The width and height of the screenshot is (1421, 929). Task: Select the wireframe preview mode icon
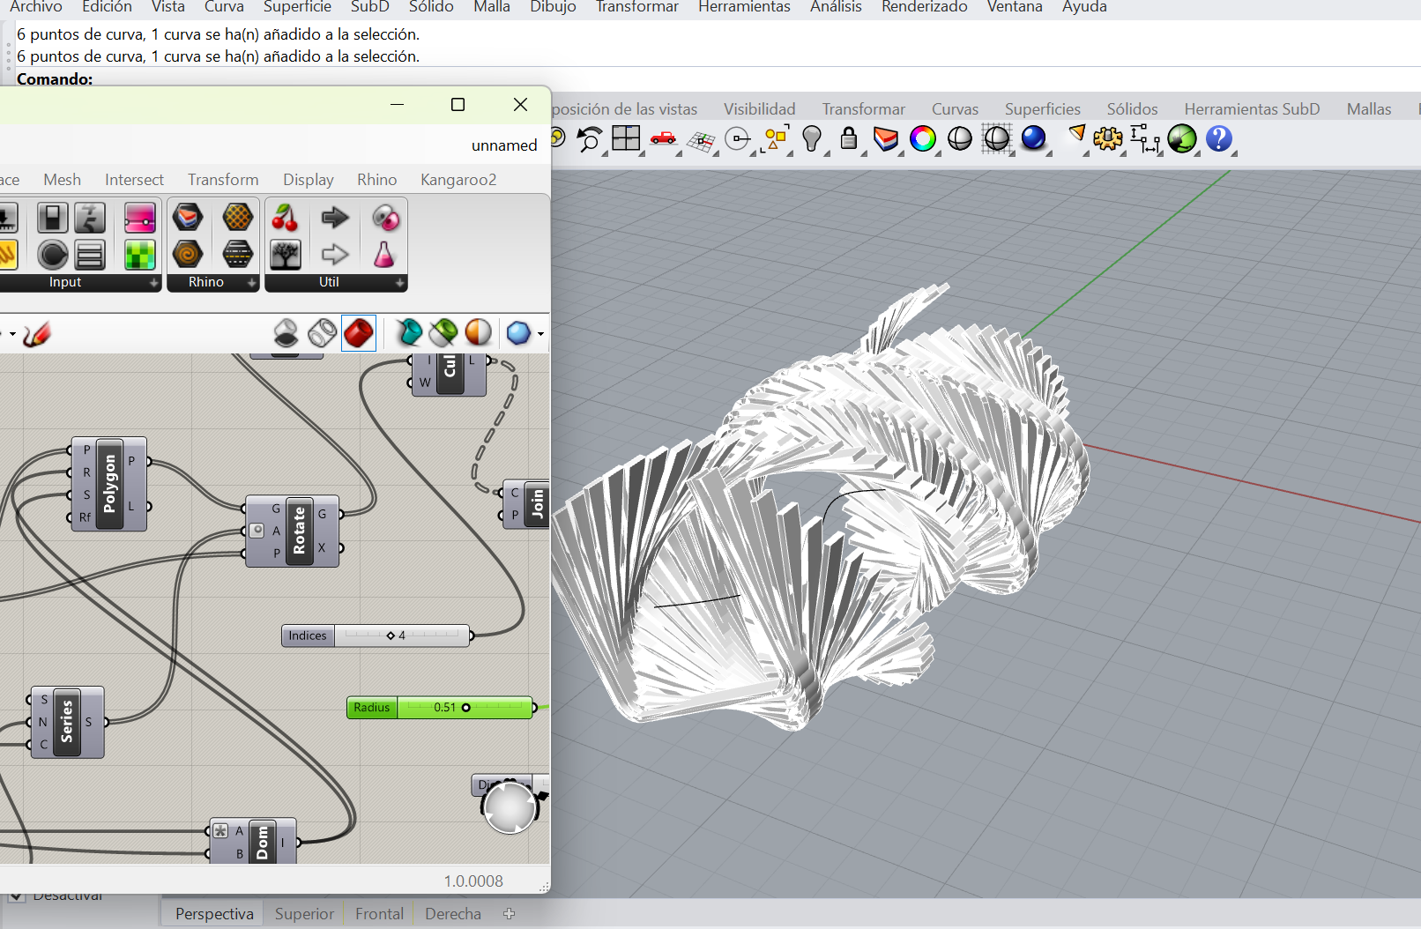tap(322, 333)
